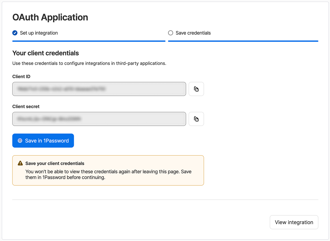Click the checkmark on the Set up integration step
Viewport: 330px width, 241px height.
[15, 33]
